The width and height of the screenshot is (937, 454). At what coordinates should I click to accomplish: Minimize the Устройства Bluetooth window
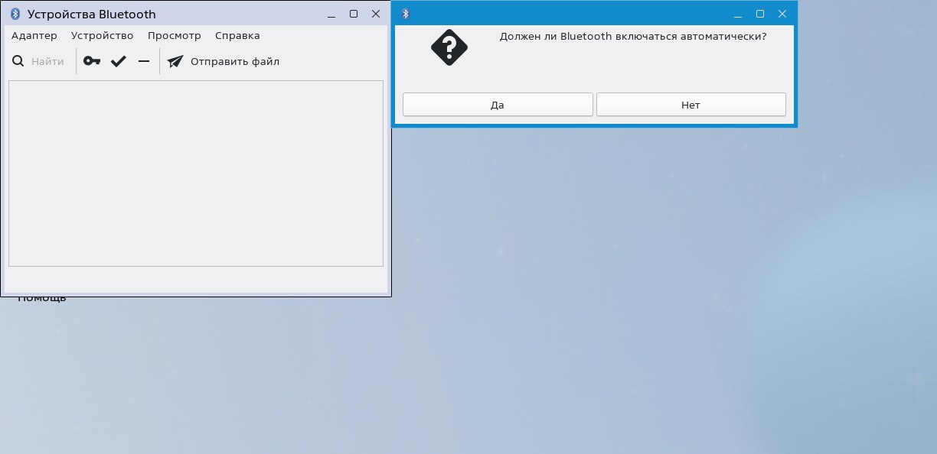click(331, 14)
